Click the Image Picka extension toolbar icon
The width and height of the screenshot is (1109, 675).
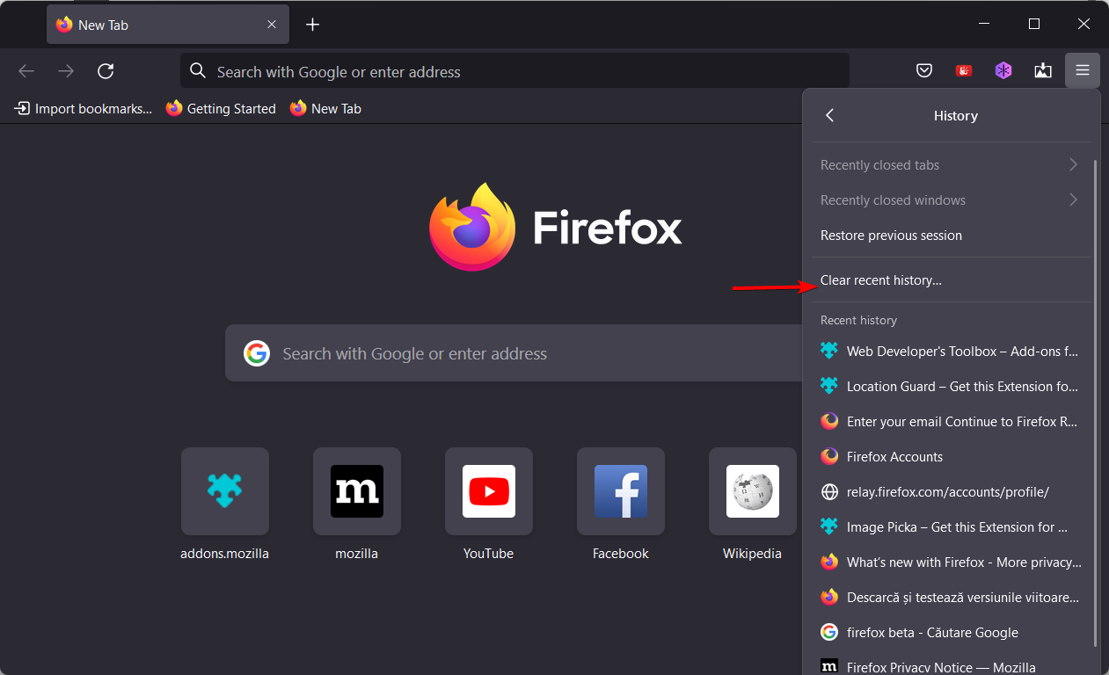click(x=1043, y=71)
